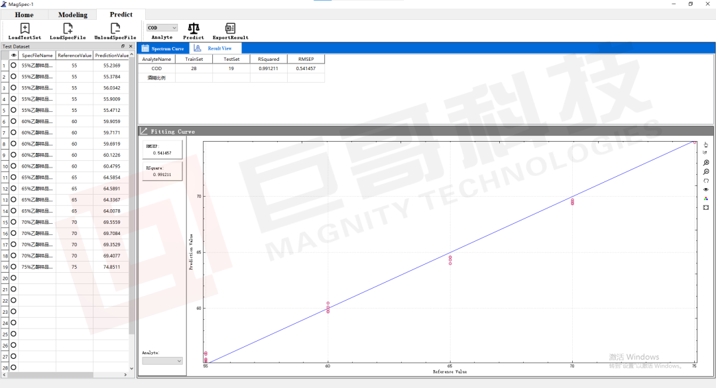Close the Test Dataset panel
716x388 pixels.
[x=131, y=46]
